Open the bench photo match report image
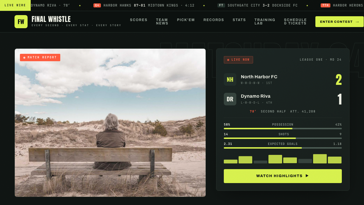364x205 pixels. click(110, 123)
